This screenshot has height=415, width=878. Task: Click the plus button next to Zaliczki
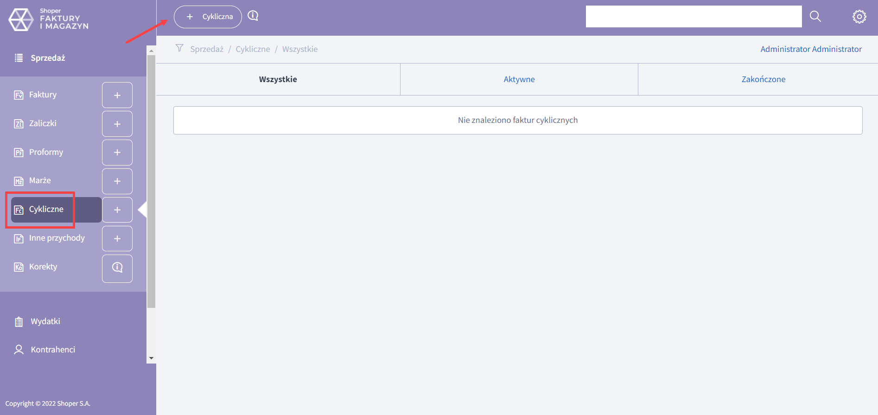coord(117,124)
